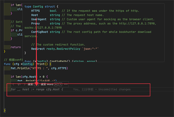This screenshot has width=174, height=117.
Task: Click 'bool' type of HTTPS field
Action: pos(53,11)
